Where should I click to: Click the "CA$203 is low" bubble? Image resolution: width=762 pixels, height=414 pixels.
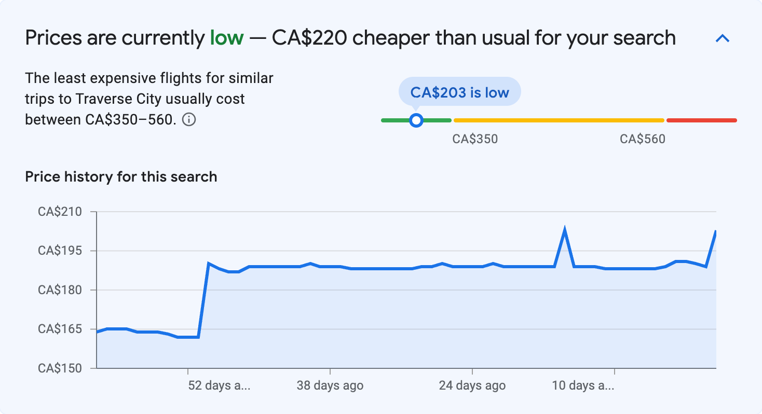pos(459,92)
